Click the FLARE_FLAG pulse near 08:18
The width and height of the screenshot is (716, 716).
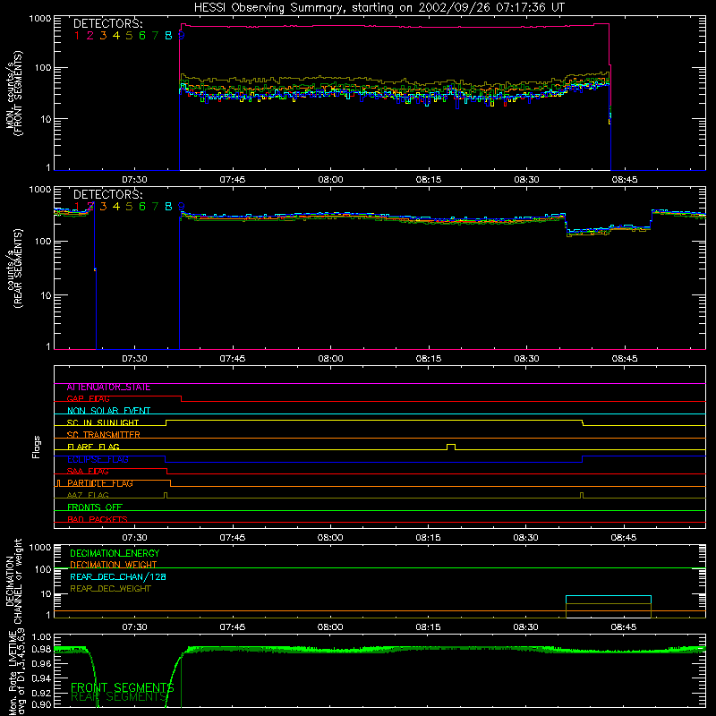point(451,447)
